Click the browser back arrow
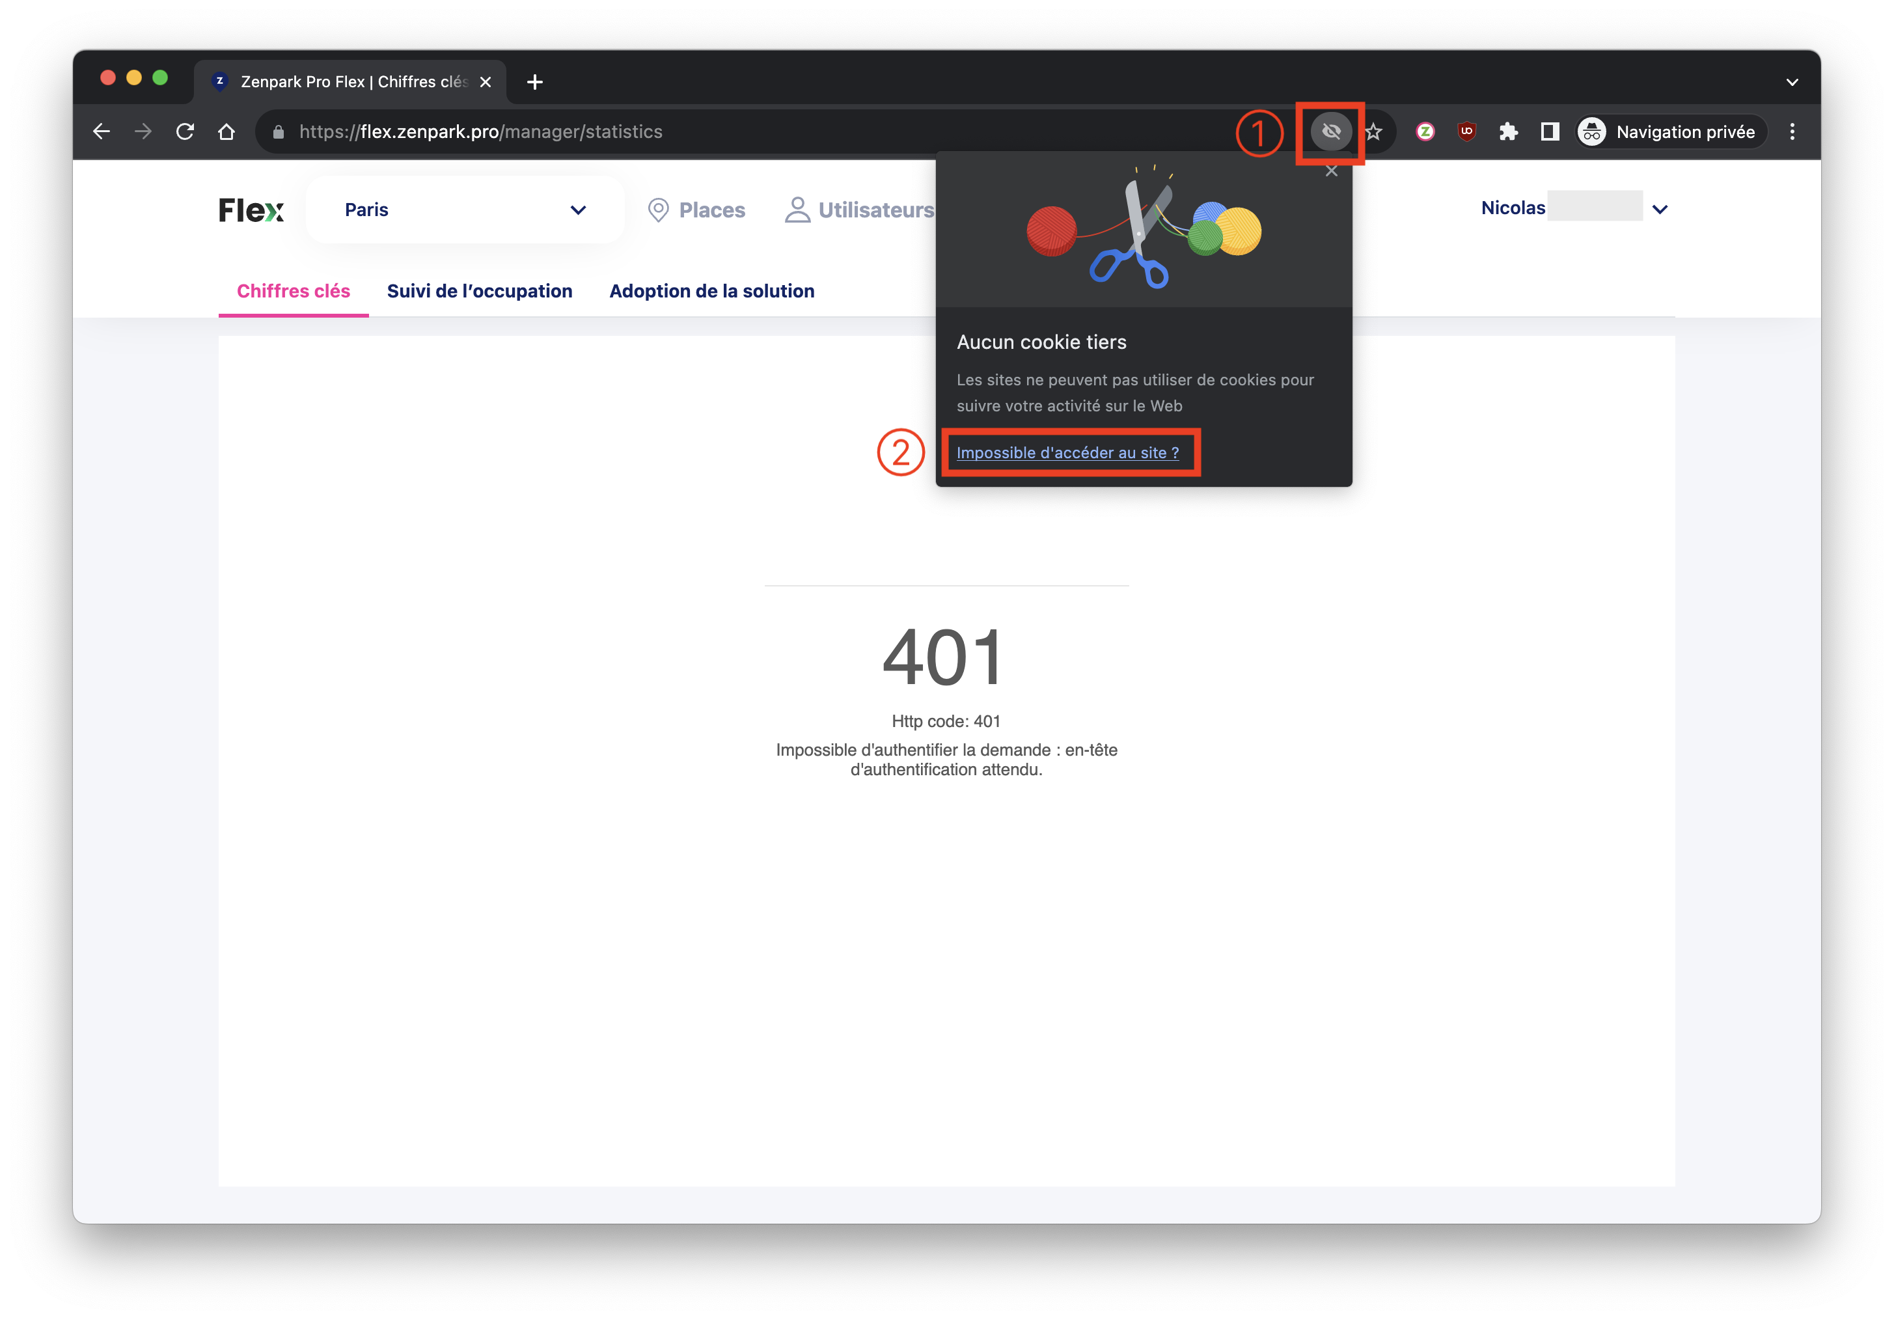The height and width of the screenshot is (1320, 1894). (102, 132)
